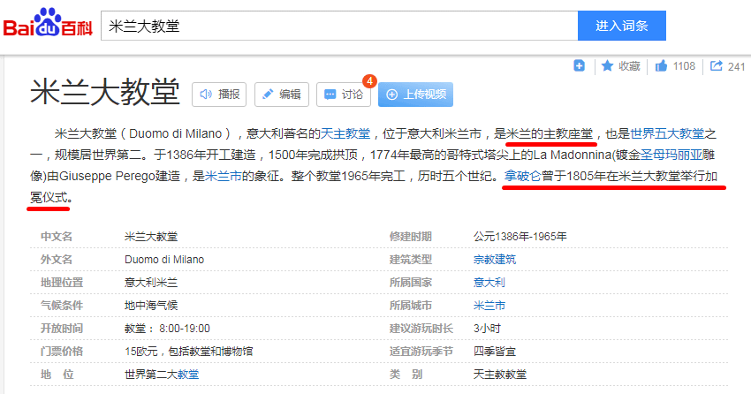Open the 米兰市 link under 所属城市
The image size is (751, 394).
pyautogui.click(x=489, y=306)
